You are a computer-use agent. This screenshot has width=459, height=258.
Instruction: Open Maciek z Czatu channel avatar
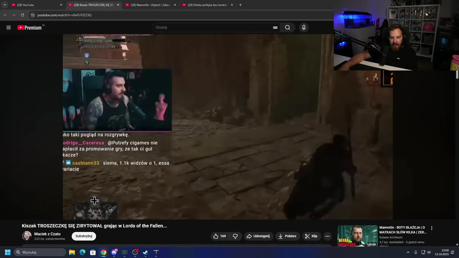(27, 236)
